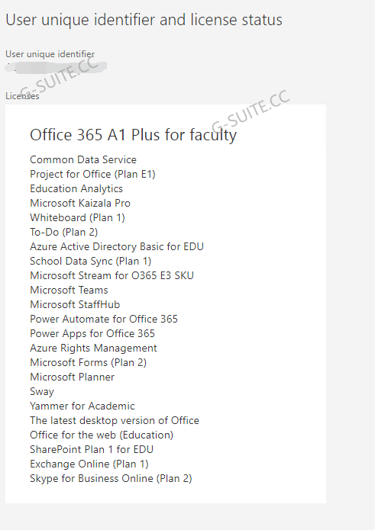Select Microsoft StaffHub in the list
Image resolution: width=375 pixels, height=530 pixels.
75,304
